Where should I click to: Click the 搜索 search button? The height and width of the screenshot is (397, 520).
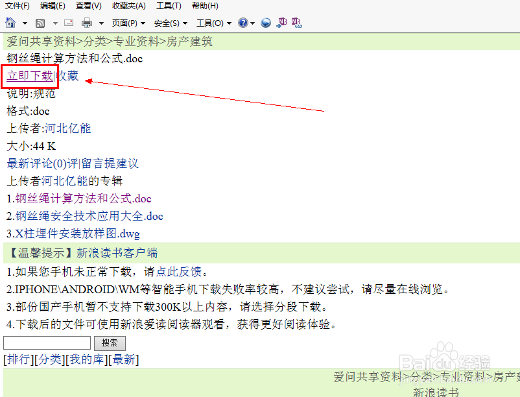(109, 343)
